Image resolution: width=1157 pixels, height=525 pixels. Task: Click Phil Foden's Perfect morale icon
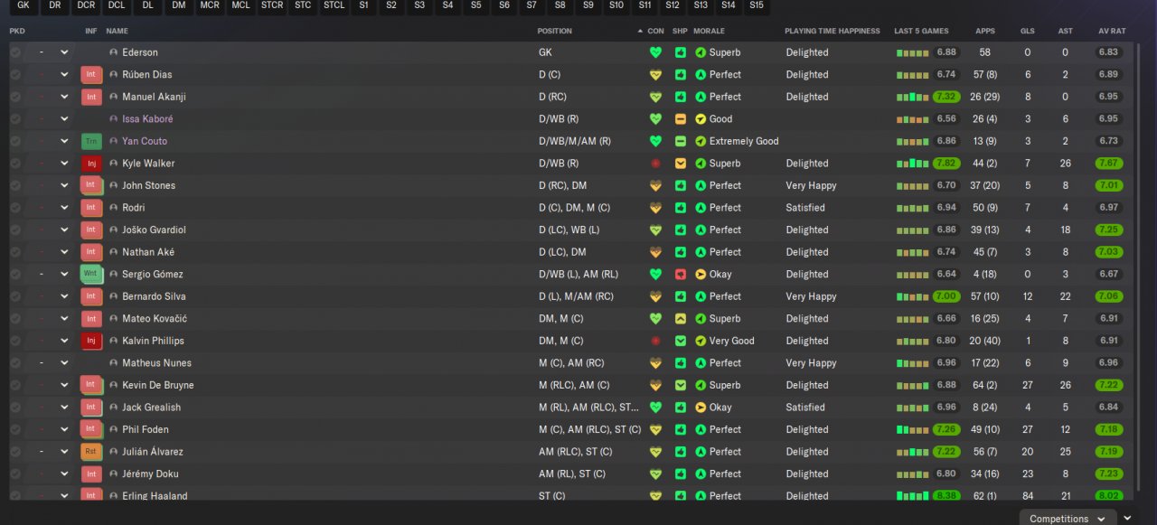(701, 429)
